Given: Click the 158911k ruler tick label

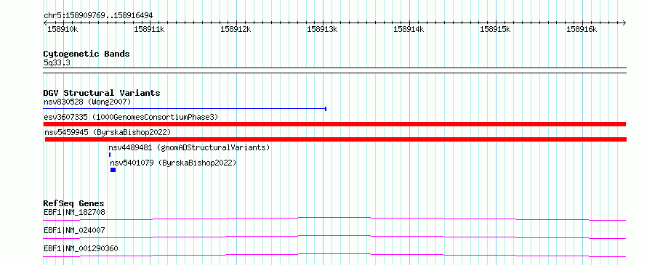Looking at the screenshot, I should click(x=149, y=29).
